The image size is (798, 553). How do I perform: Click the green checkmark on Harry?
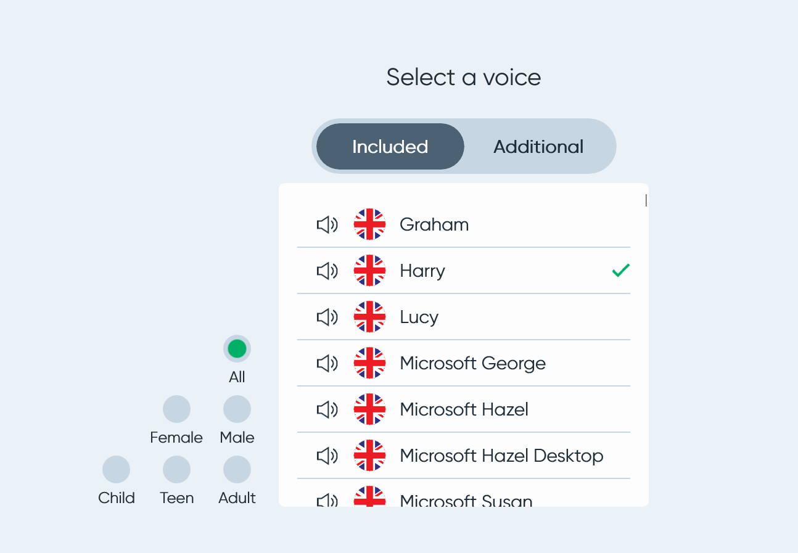coord(621,271)
